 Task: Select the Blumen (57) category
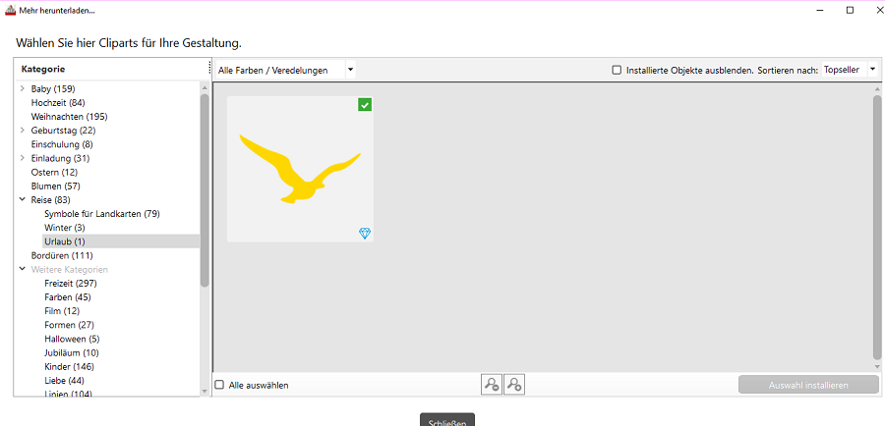(x=56, y=186)
